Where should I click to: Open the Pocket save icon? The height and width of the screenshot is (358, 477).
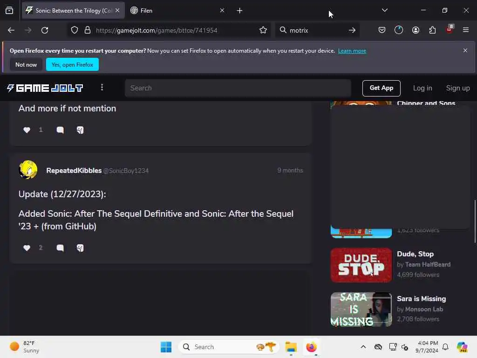(382, 30)
